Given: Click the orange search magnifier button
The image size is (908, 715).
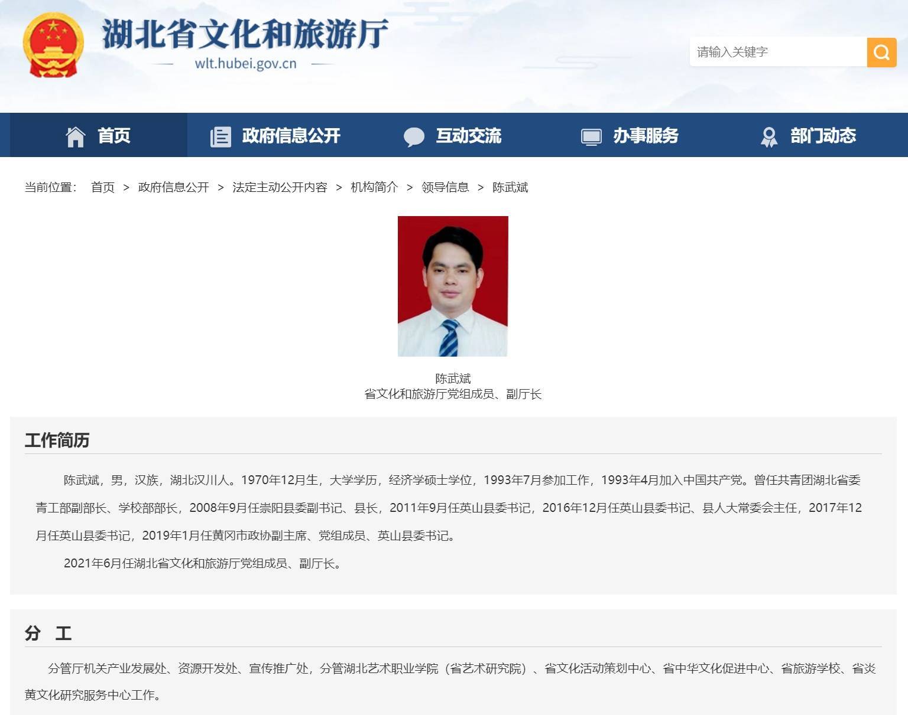Looking at the screenshot, I should pyautogui.click(x=881, y=52).
